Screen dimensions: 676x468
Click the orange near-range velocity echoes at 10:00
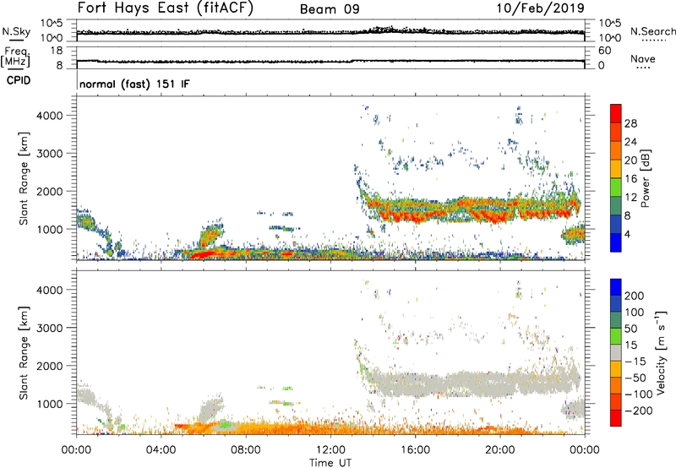pos(287,428)
